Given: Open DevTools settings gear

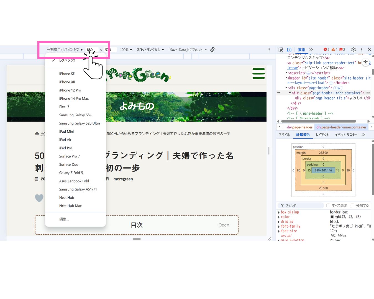Looking at the screenshot, I should [x=353, y=50].
